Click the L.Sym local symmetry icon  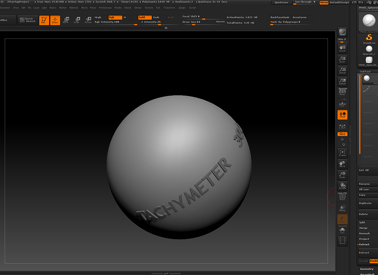click(x=342, y=126)
